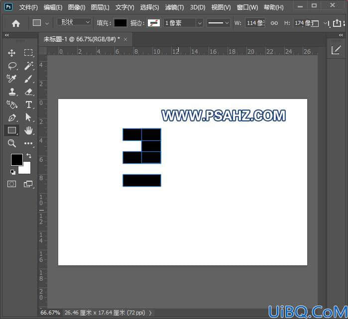Select the Move tool
Viewport: 348px width, 319px height.
point(11,53)
